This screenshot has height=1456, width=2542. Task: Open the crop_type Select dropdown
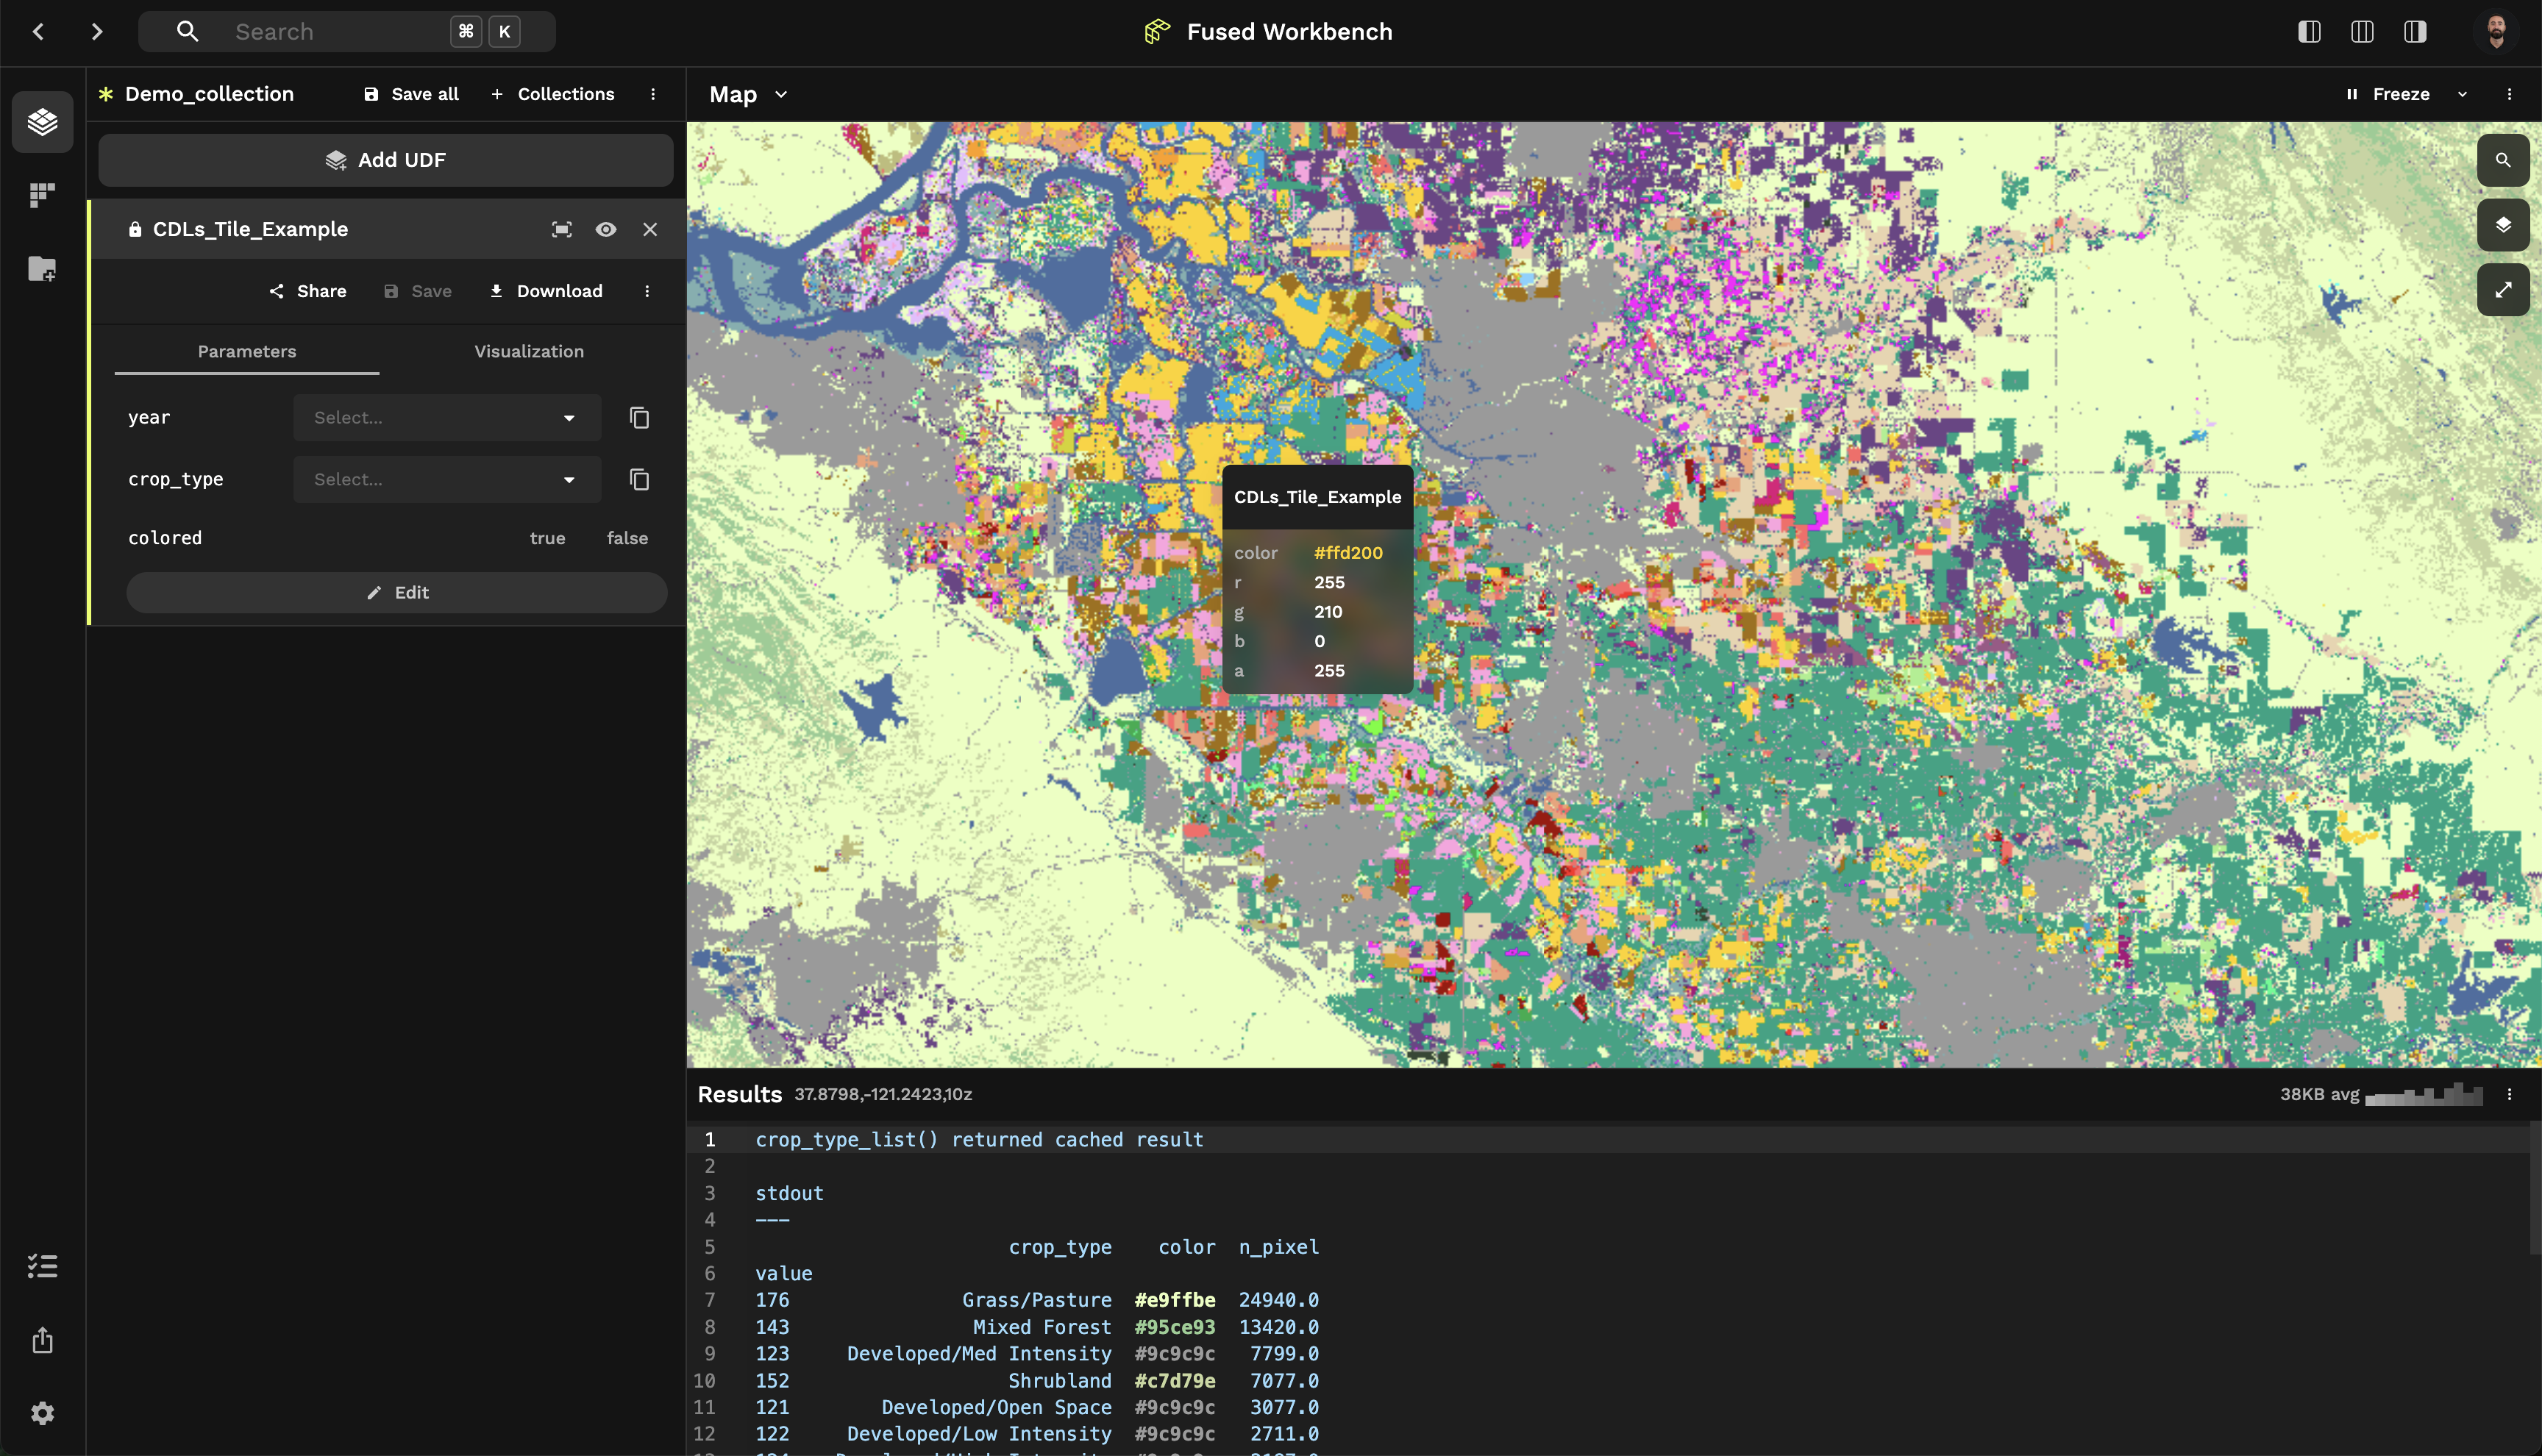(447, 480)
